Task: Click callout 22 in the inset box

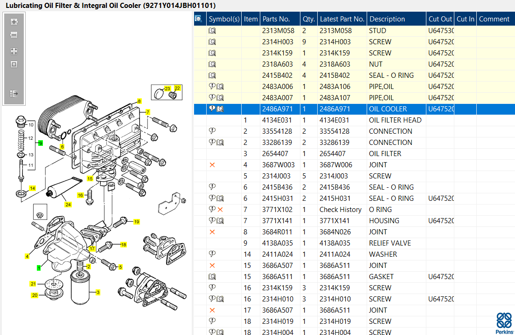Action: (x=177, y=88)
